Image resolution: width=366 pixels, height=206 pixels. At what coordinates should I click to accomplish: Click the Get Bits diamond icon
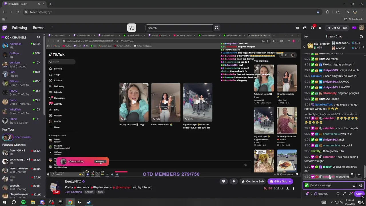(320, 28)
